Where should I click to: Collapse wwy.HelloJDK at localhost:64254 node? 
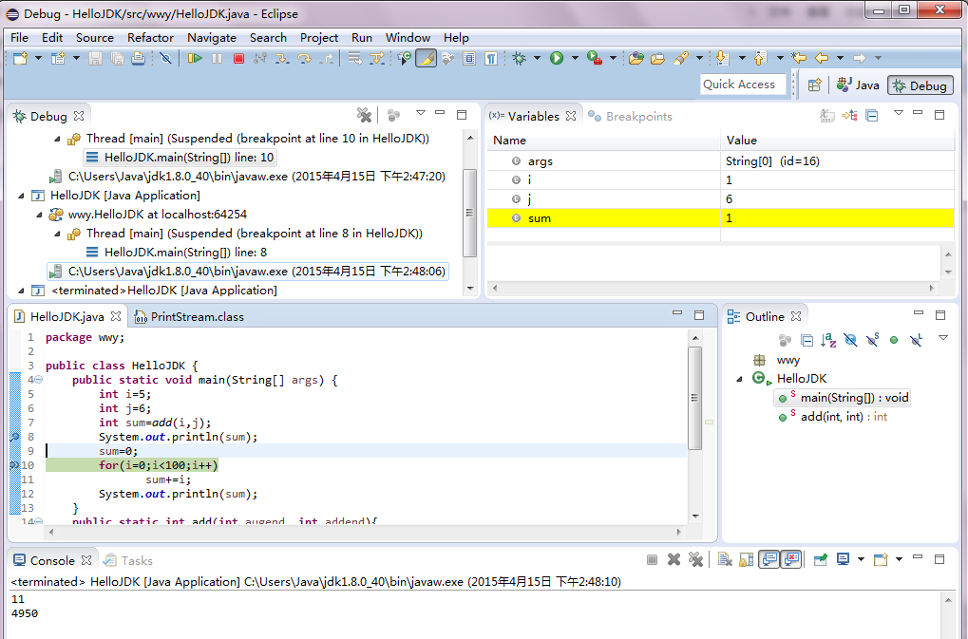point(40,215)
